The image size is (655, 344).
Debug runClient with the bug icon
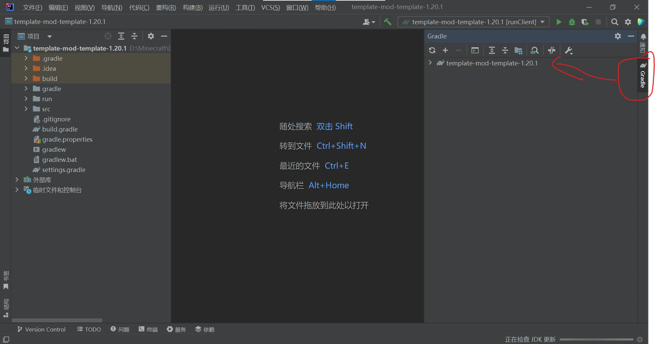[572, 22]
